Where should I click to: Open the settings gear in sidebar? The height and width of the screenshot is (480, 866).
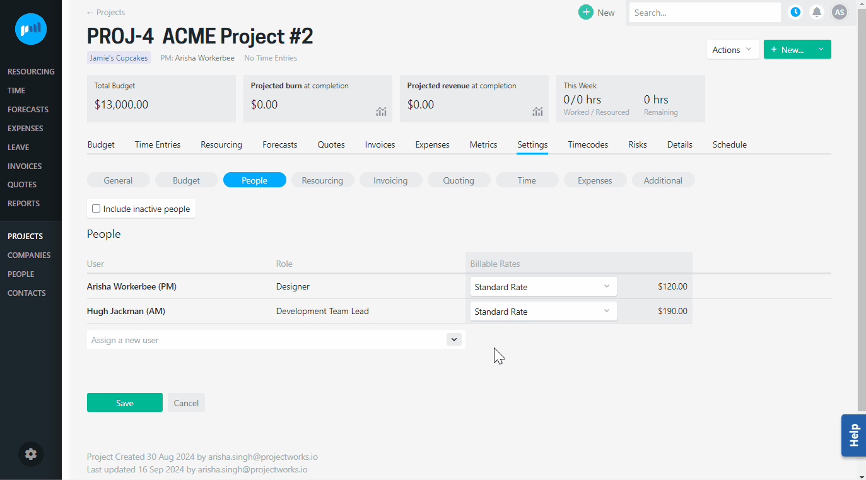(x=31, y=454)
